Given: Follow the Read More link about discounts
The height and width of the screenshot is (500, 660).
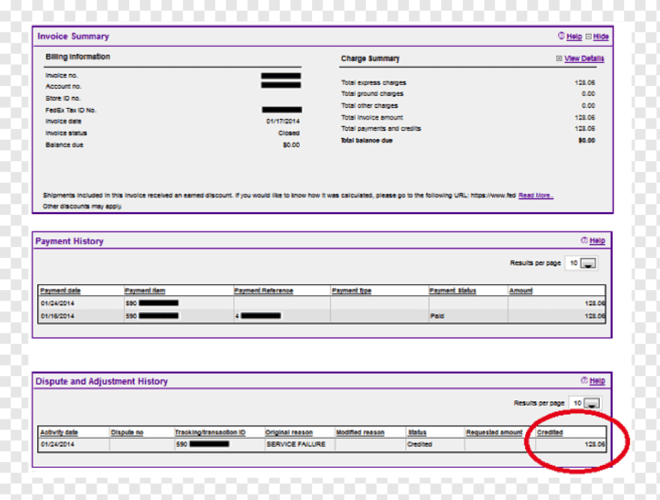Looking at the screenshot, I should [535, 196].
